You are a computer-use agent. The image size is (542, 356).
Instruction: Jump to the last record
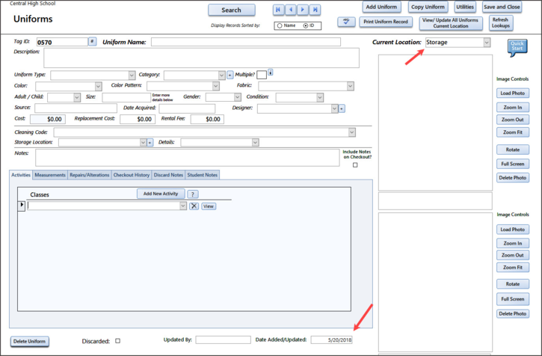tap(315, 10)
